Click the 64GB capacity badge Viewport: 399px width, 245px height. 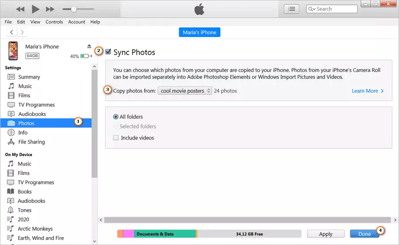point(32,56)
